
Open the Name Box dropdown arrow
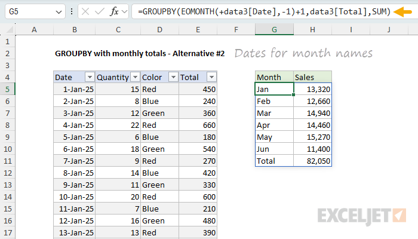(59, 12)
